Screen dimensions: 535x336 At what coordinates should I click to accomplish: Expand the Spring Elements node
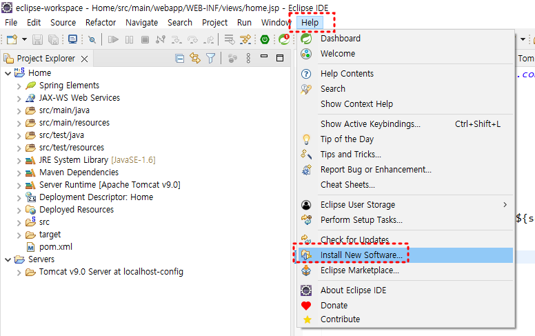pyautogui.click(x=19, y=86)
